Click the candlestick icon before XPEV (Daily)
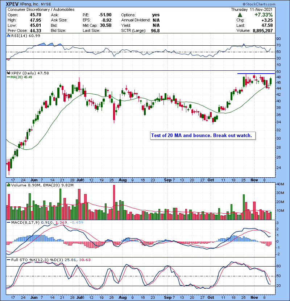290x301 pixels. (8, 73)
